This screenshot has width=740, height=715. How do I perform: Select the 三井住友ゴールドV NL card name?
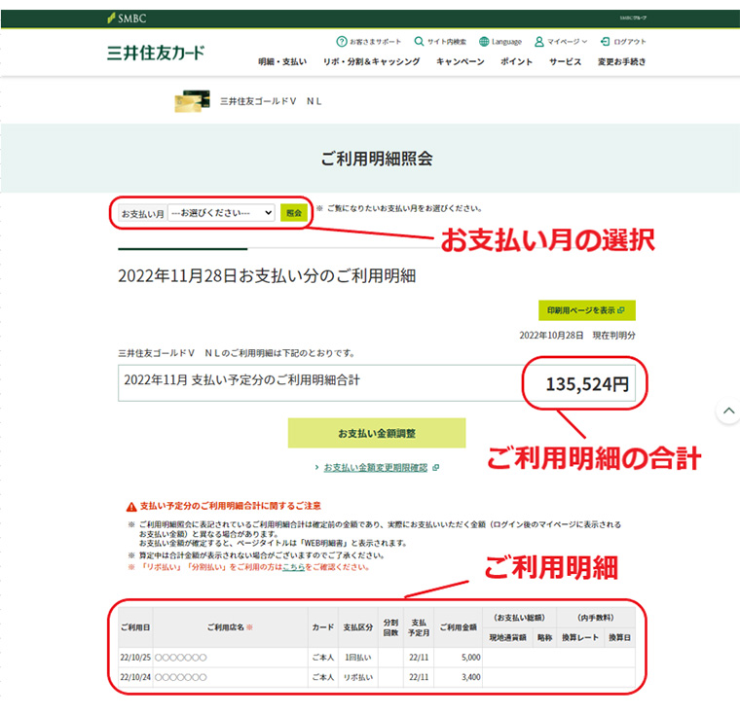271,101
